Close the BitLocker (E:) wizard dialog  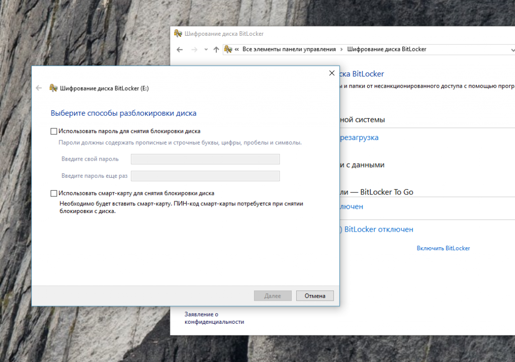click(x=332, y=73)
